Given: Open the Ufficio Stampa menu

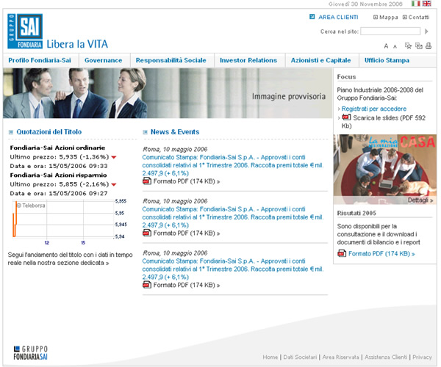Looking at the screenshot, I should pos(387,60).
